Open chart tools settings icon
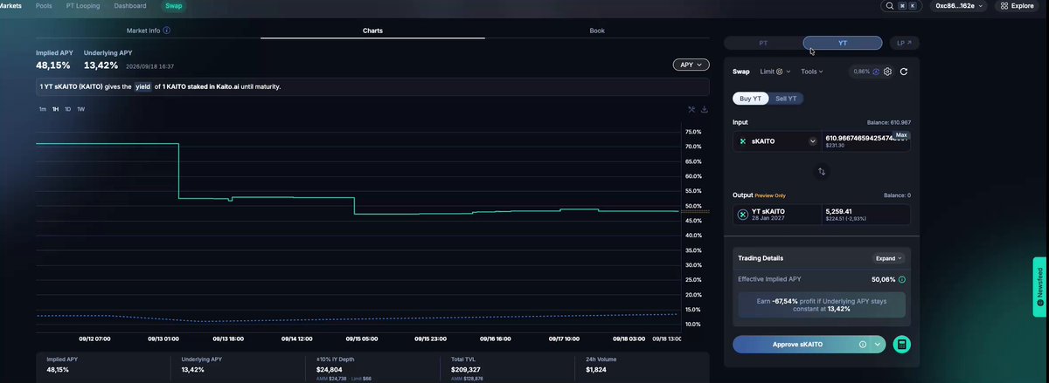The width and height of the screenshot is (1049, 383). click(691, 109)
